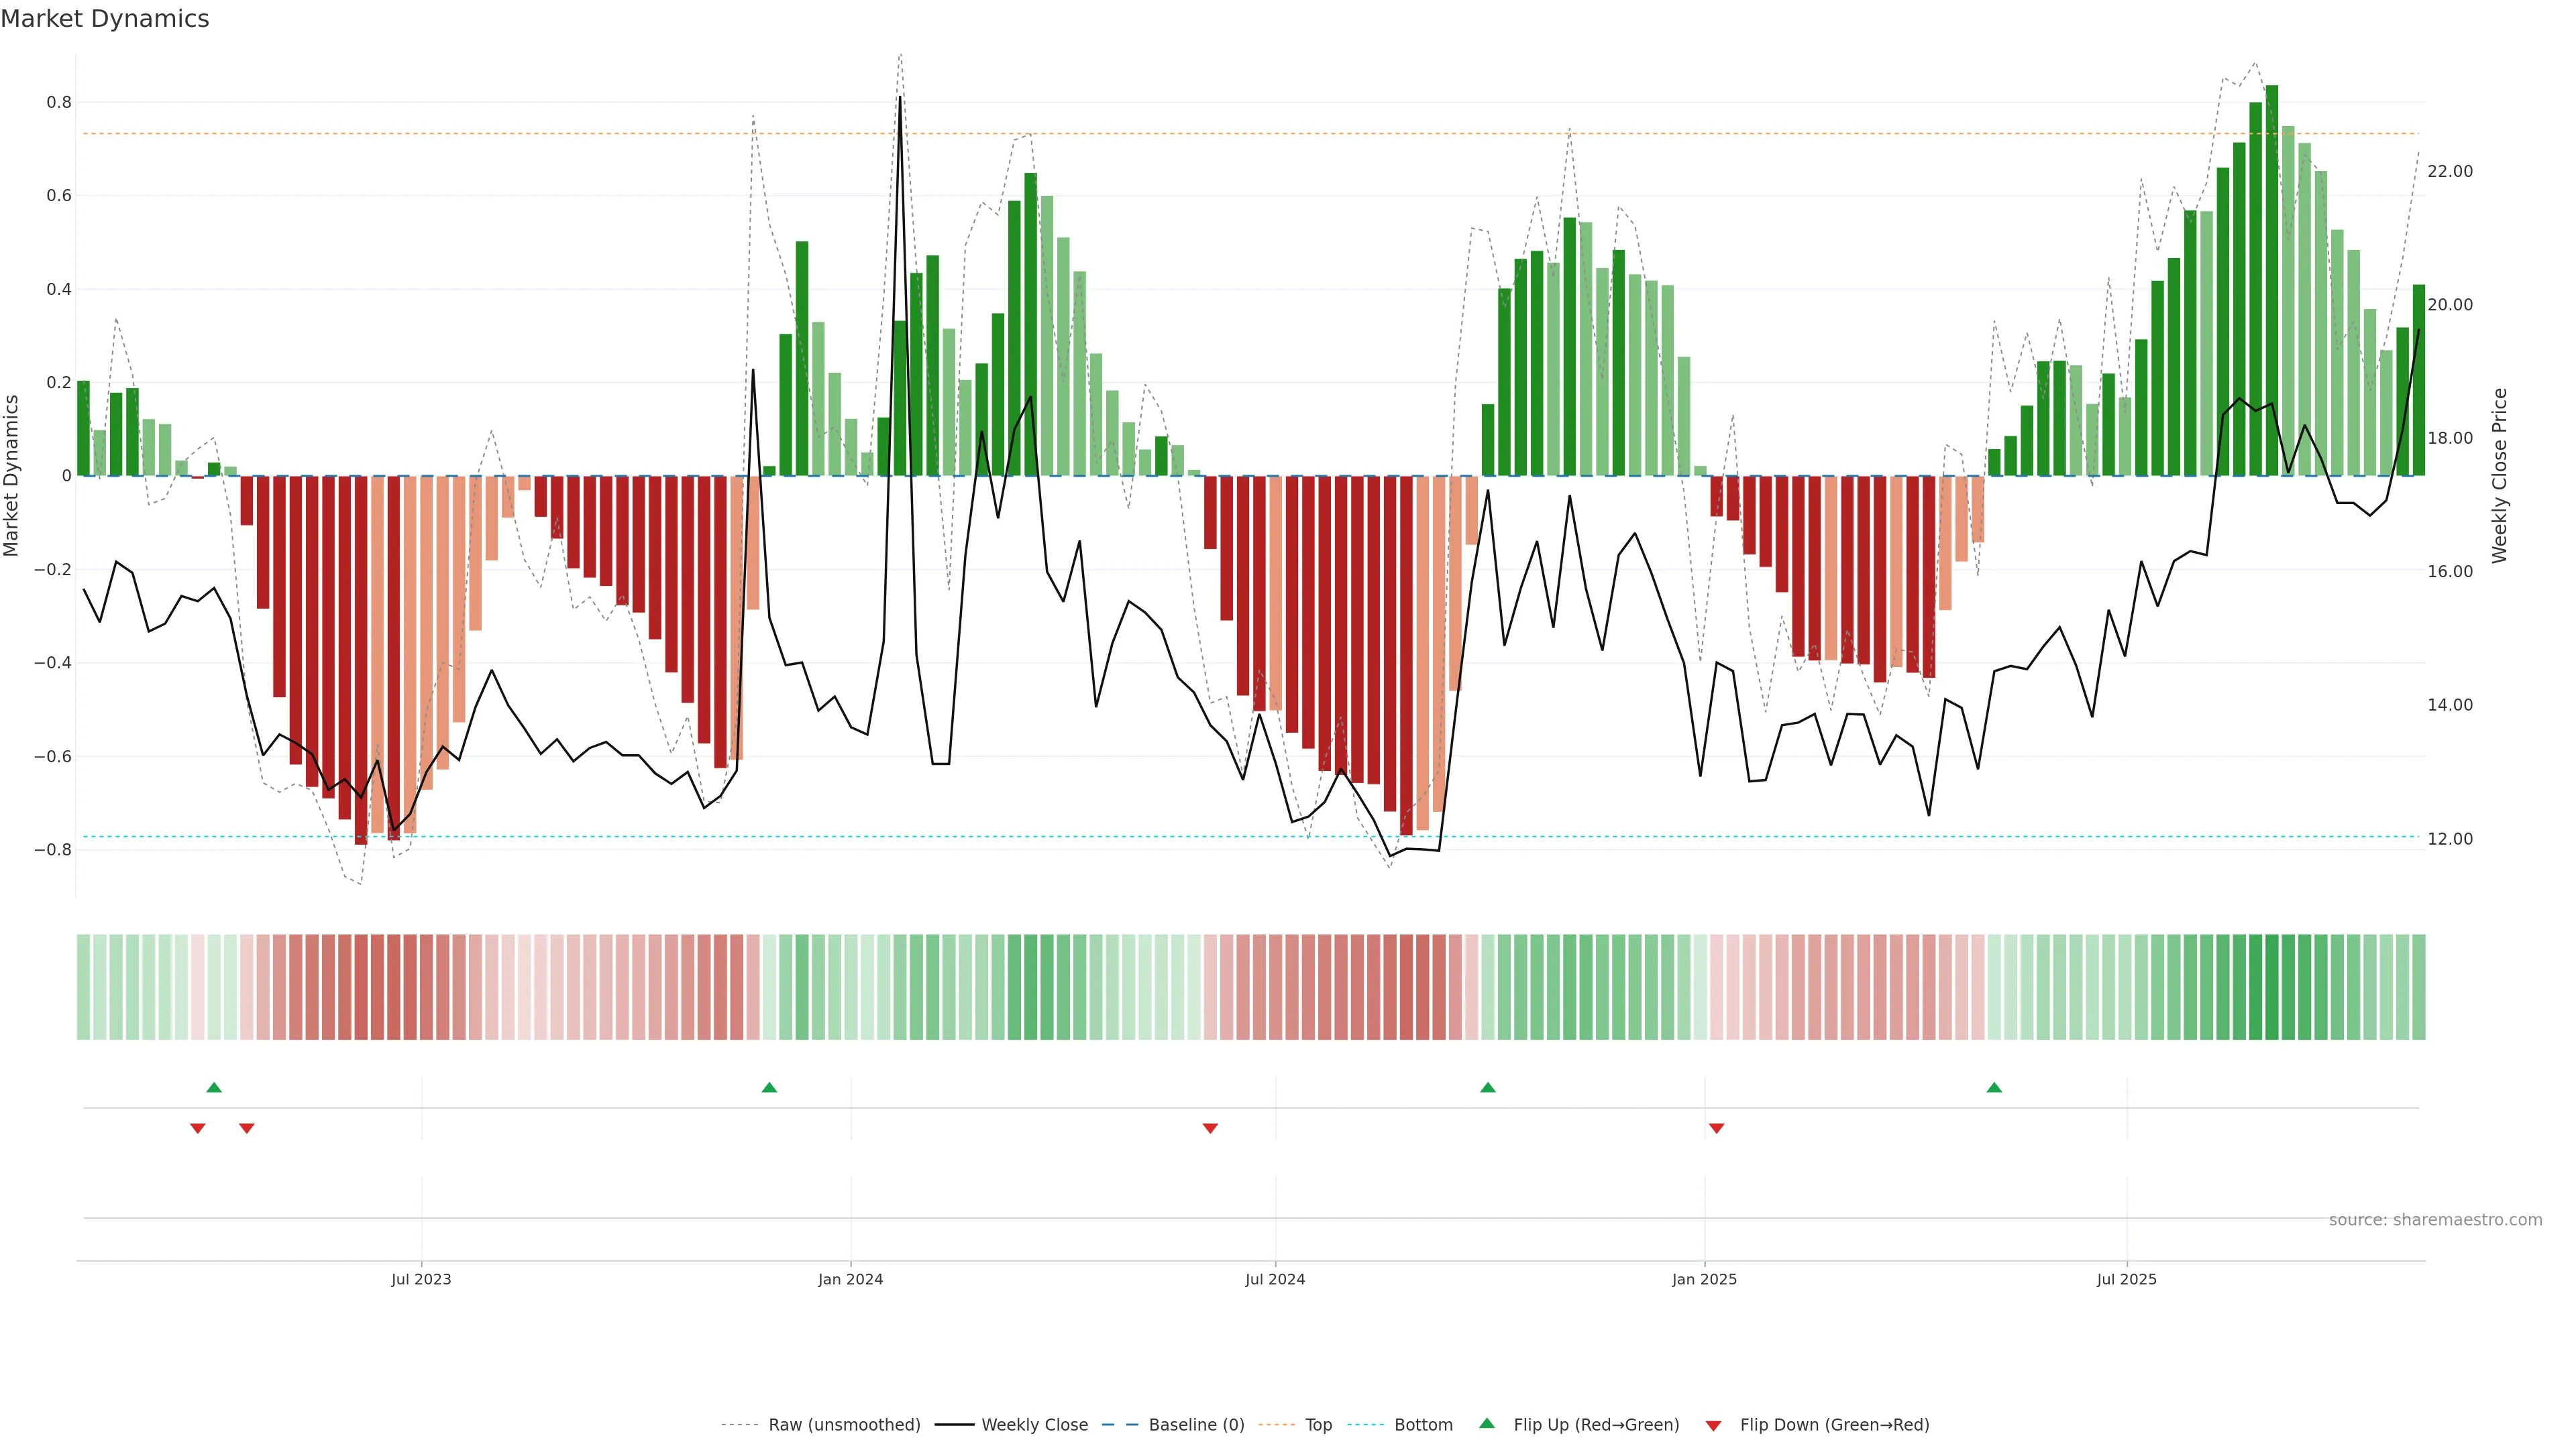Click the Market Dynamics chart title
Screen dimensions: 2576x1448
point(105,19)
